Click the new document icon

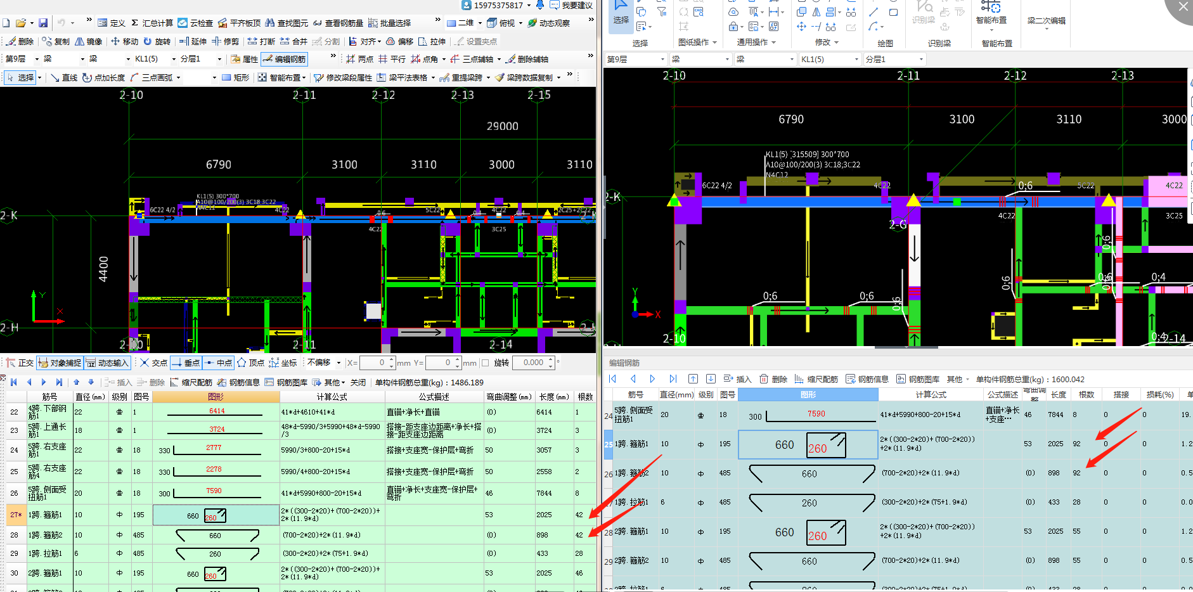pyautogui.click(x=6, y=23)
